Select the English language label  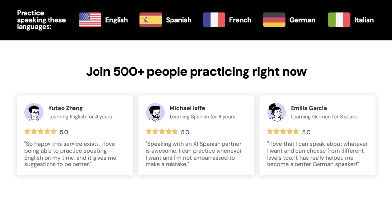tap(117, 20)
